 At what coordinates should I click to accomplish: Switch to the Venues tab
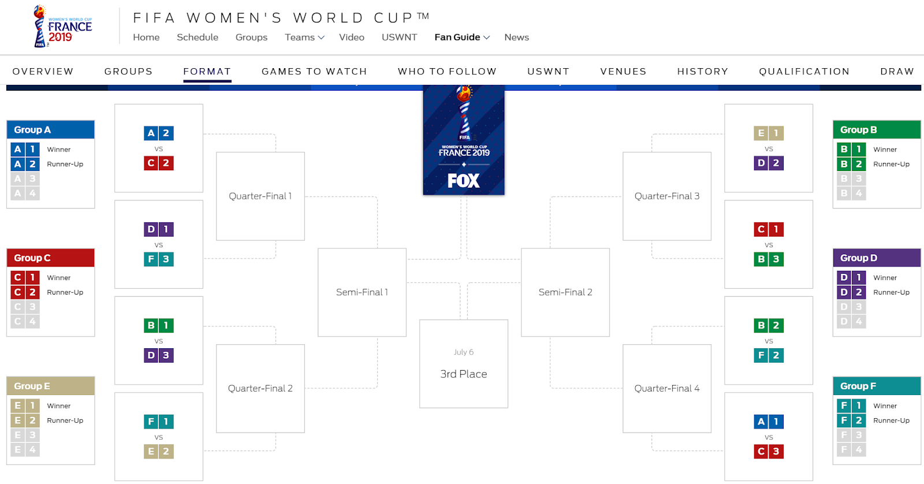coord(623,72)
